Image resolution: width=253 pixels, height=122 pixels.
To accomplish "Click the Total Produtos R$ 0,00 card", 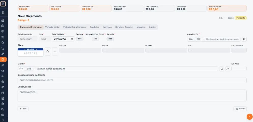I will (33, 8).
